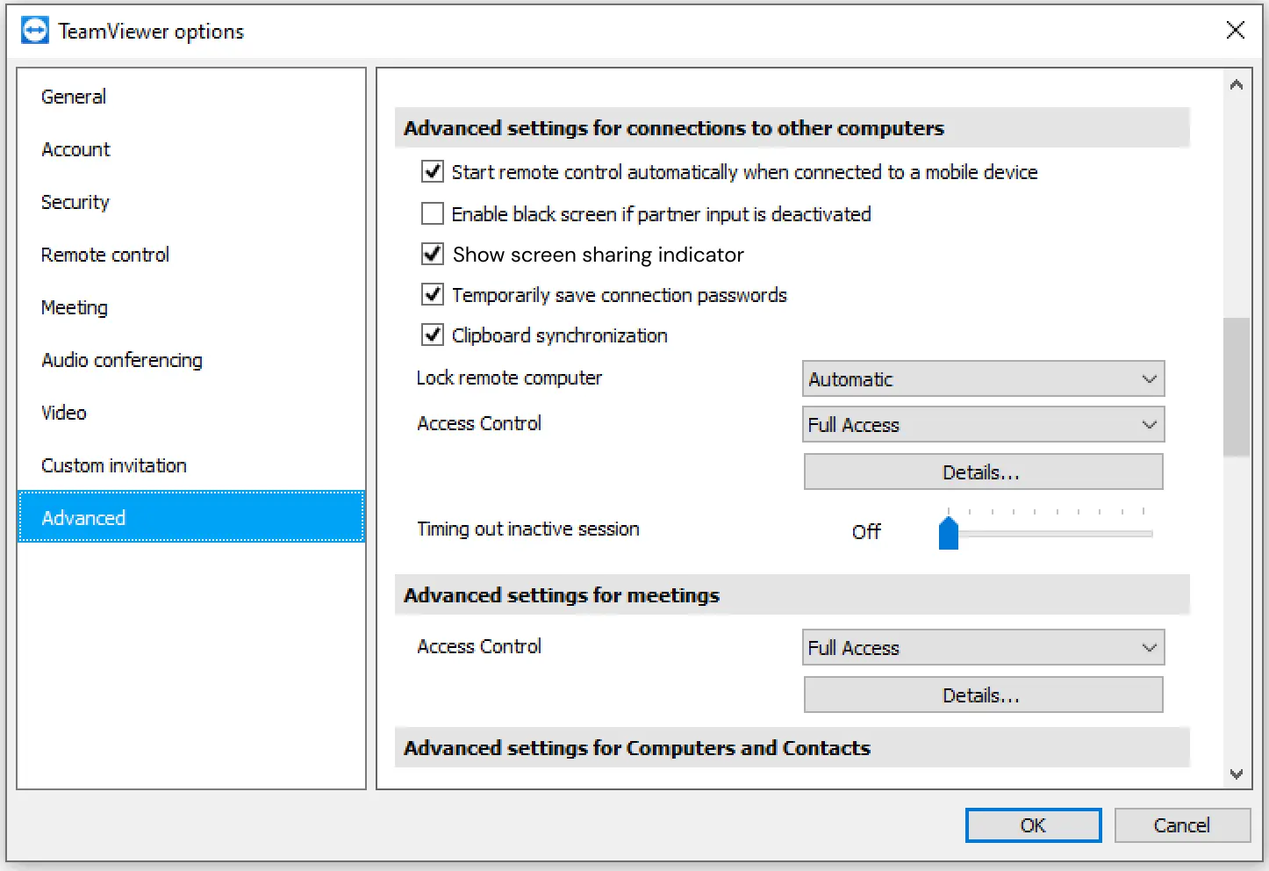
Task: Switch to Meeting settings
Action: (191, 307)
